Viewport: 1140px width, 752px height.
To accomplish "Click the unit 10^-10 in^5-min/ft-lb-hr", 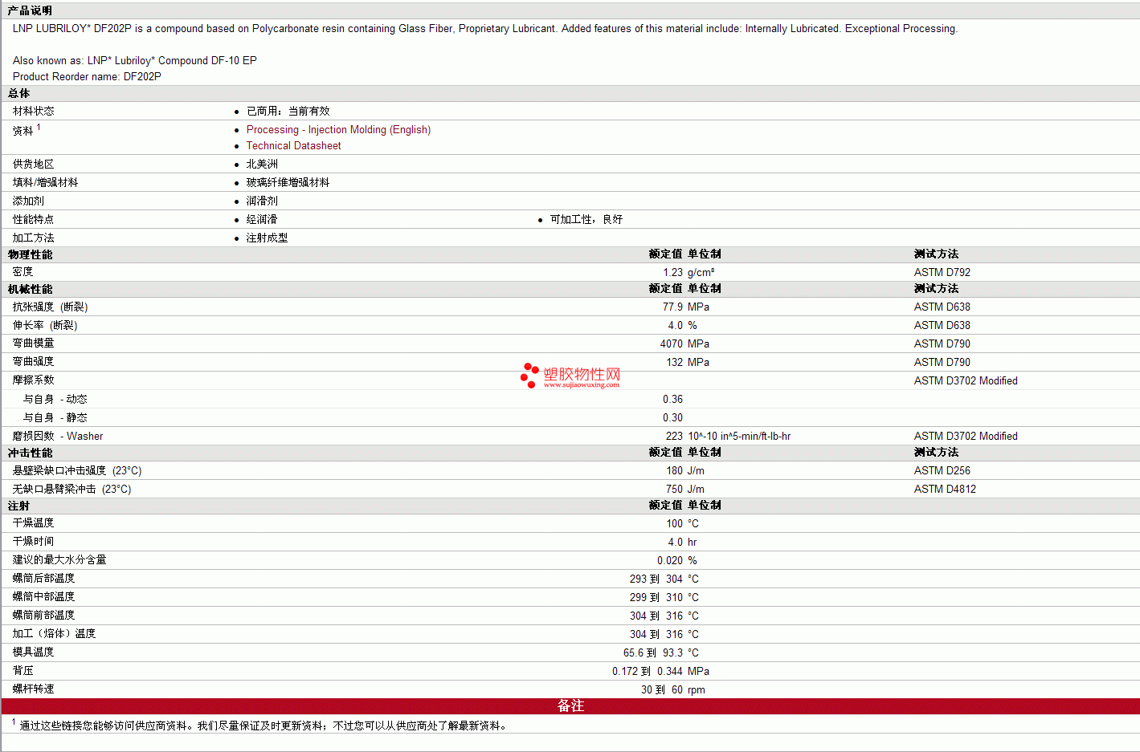I will 739,437.
